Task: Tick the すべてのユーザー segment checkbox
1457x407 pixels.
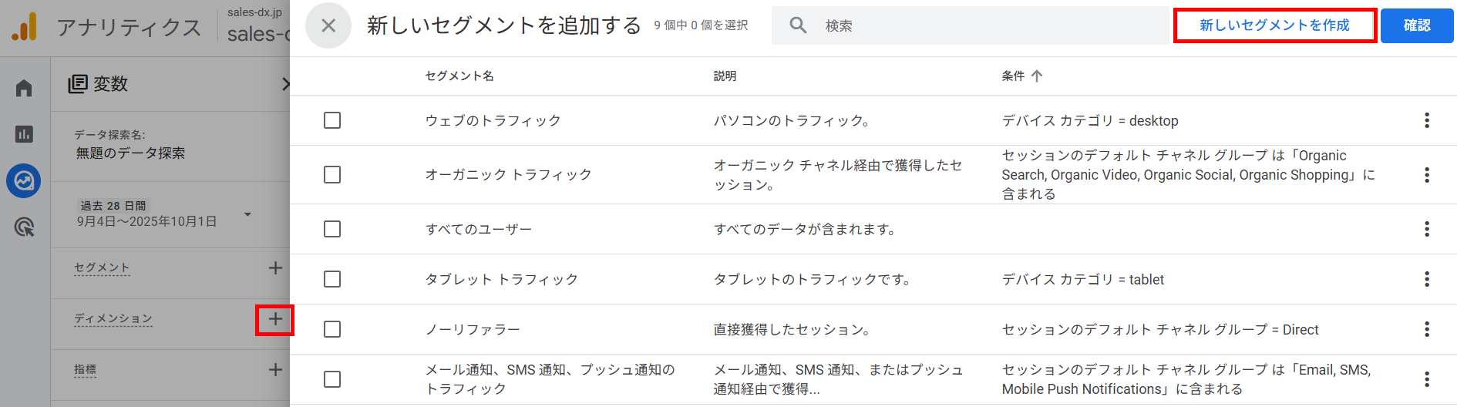Action: 332,229
